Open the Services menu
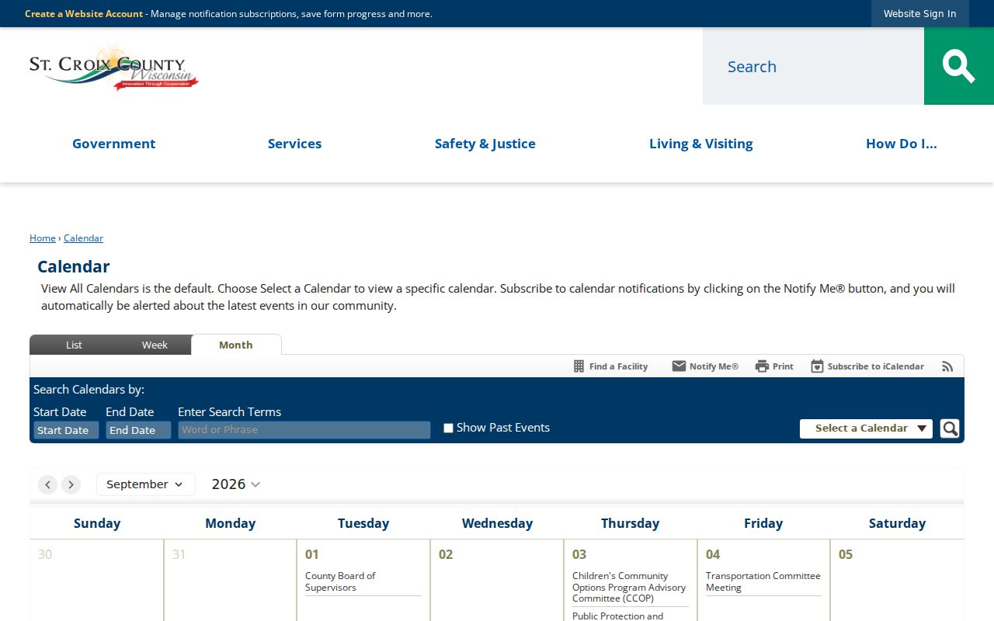Image resolution: width=994 pixels, height=621 pixels. pyautogui.click(x=294, y=144)
